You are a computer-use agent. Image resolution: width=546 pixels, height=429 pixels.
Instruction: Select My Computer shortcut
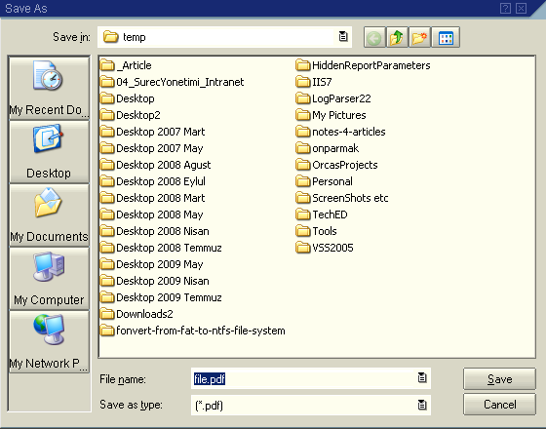point(49,279)
